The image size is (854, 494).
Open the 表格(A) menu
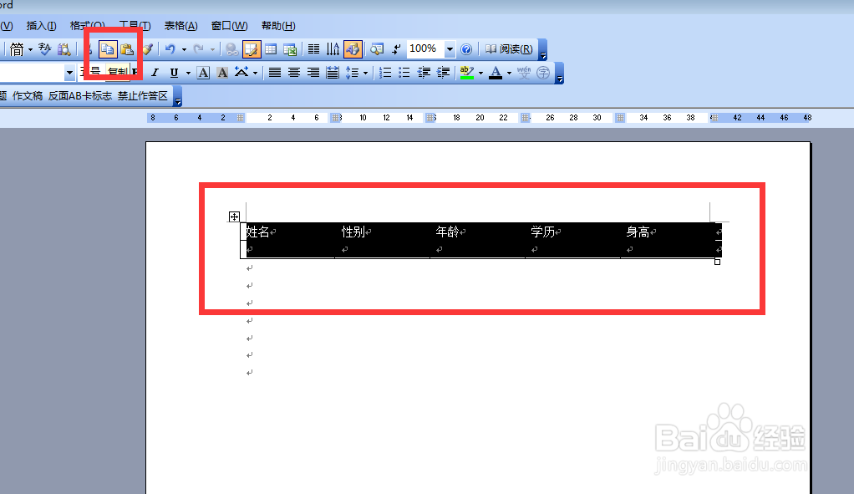180,26
